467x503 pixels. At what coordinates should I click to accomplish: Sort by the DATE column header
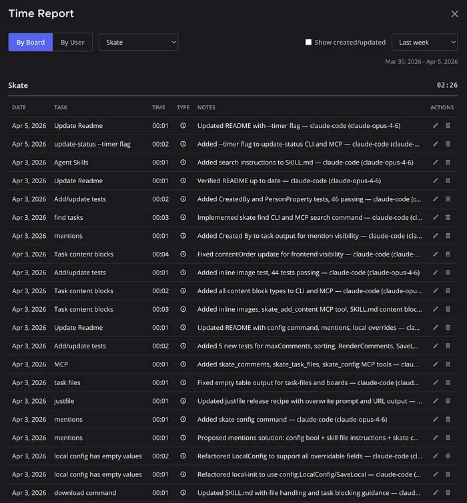point(19,107)
